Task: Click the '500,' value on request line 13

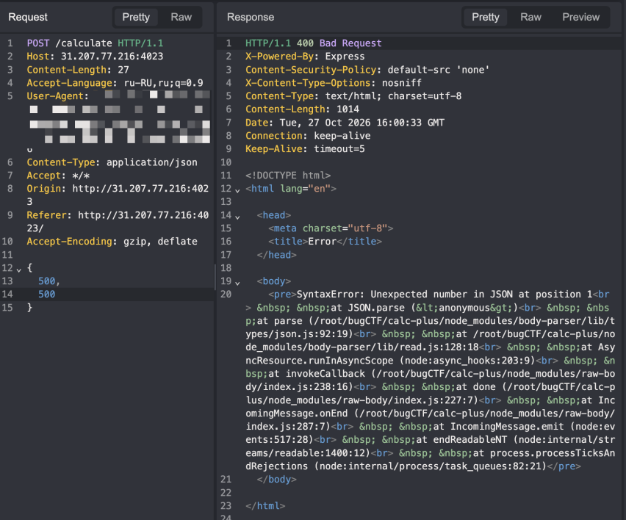Action: pyautogui.click(x=49, y=281)
